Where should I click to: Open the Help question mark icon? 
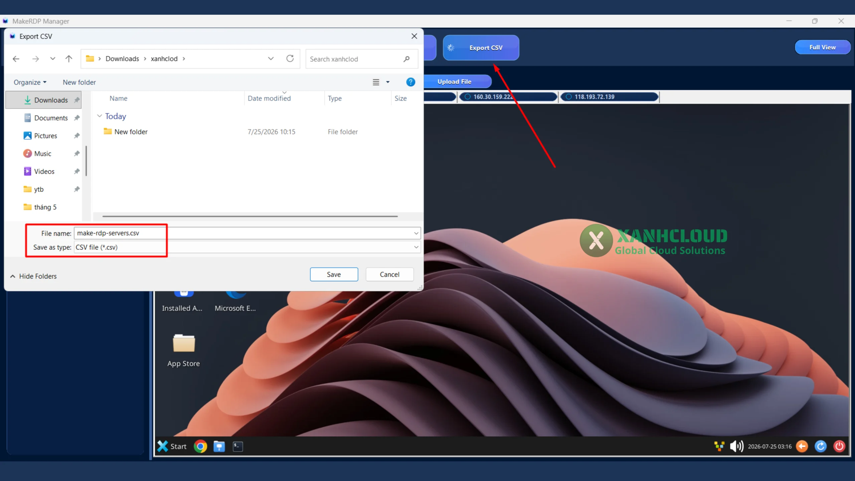tap(410, 82)
